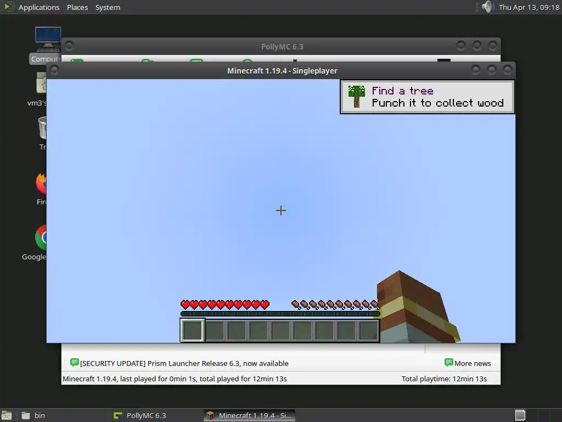The height and width of the screenshot is (422, 562).
Task: Launch Firefox from the desktop icon
Action: pos(42,189)
